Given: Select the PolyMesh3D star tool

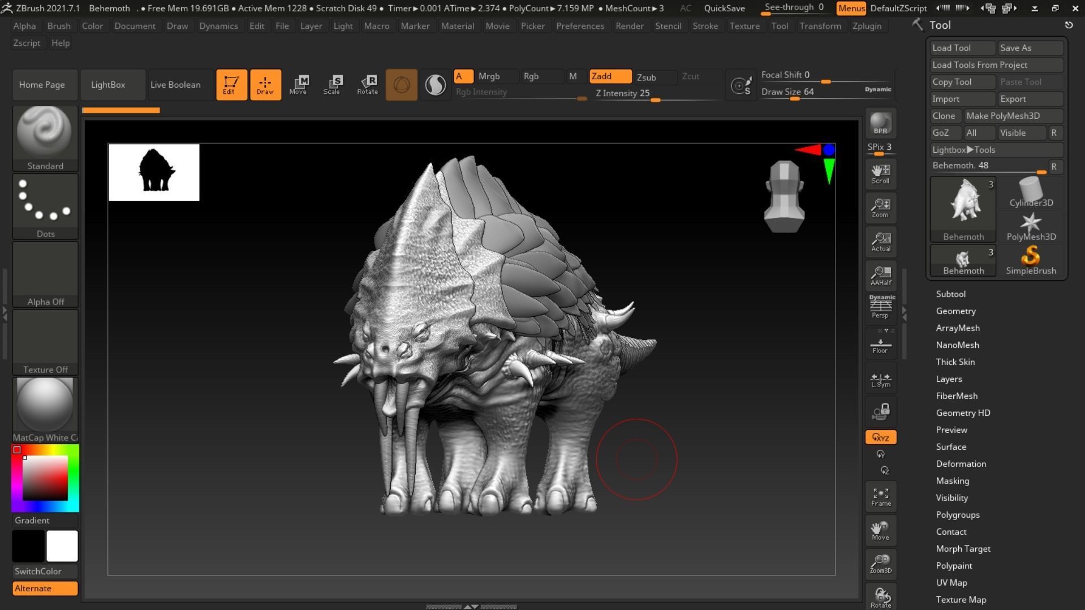Looking at the screenshot, I should 1031,226.
